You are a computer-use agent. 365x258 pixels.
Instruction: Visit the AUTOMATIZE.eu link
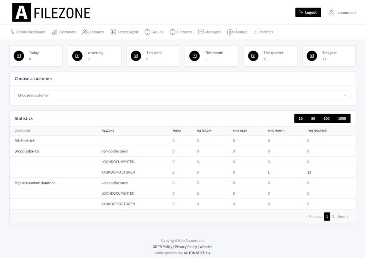(197, 253)
